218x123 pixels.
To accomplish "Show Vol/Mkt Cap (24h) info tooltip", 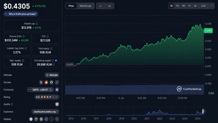I will point(26,48).
